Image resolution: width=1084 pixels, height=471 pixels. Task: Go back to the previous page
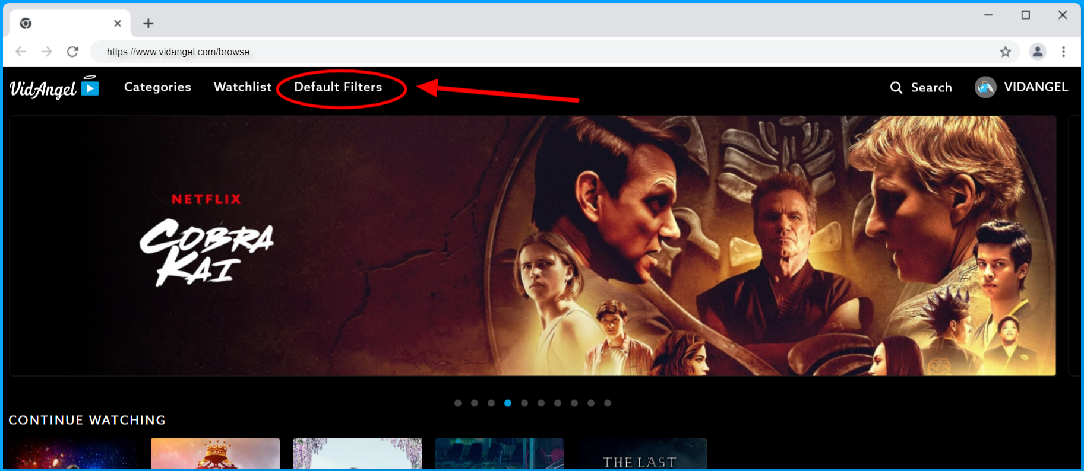(21, 52)
